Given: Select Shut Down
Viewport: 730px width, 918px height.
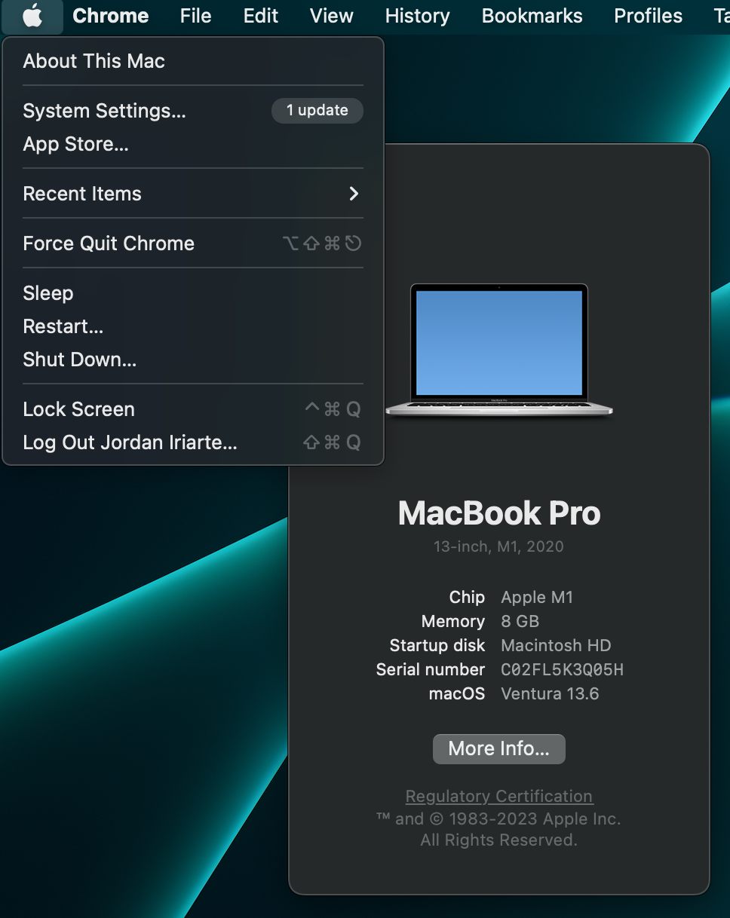Looking at the screenshot, I should click(x=79, y=360).
